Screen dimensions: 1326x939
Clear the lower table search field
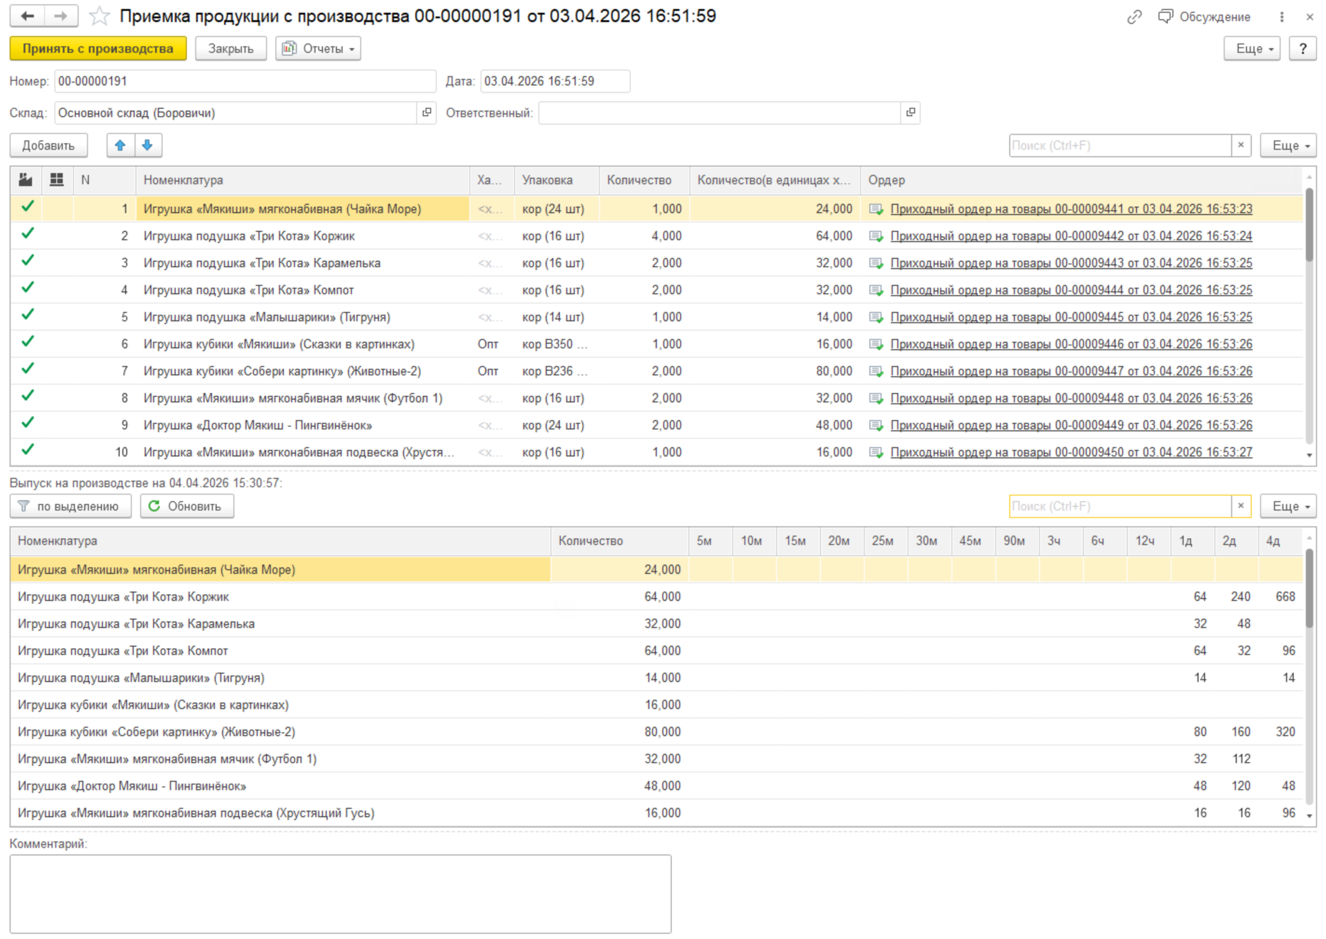coord(1241,506)
